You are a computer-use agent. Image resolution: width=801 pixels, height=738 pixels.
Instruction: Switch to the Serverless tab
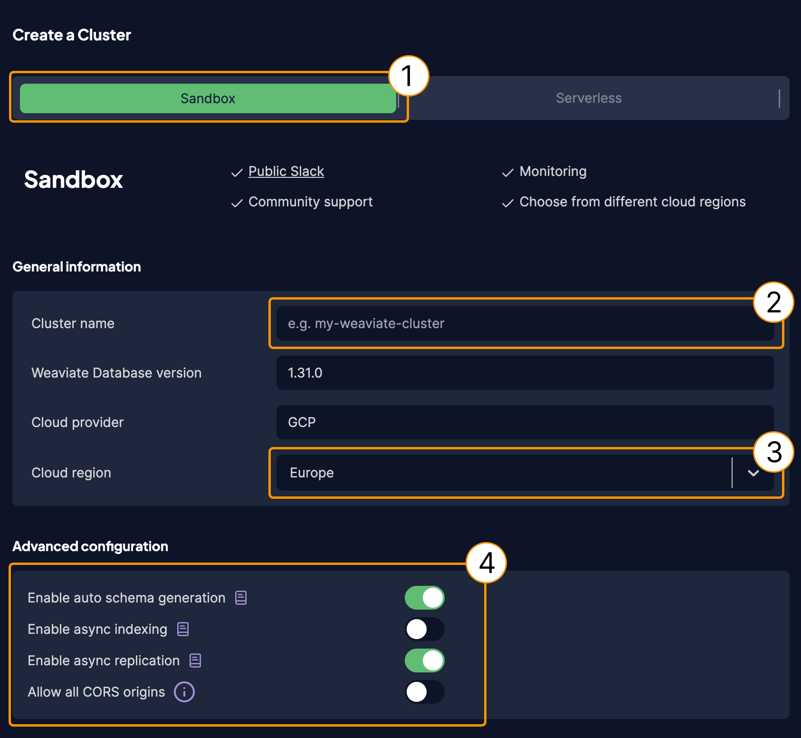[x=589, y=98]
